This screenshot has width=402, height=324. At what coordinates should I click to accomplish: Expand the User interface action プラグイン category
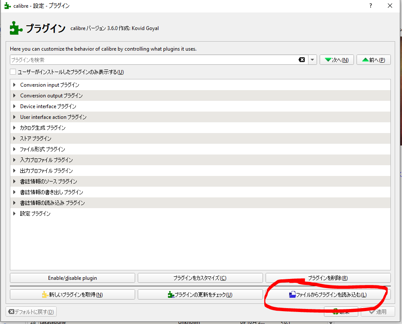coord(14,117)
